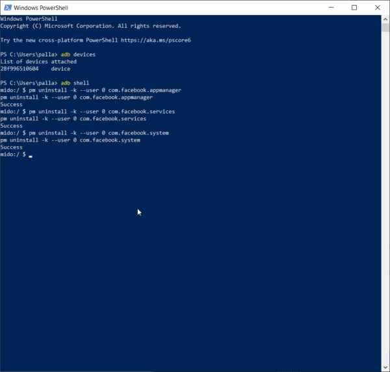Click the first 'Success' output line
Viewport: 390px width, 372px height.
[12, 105]
